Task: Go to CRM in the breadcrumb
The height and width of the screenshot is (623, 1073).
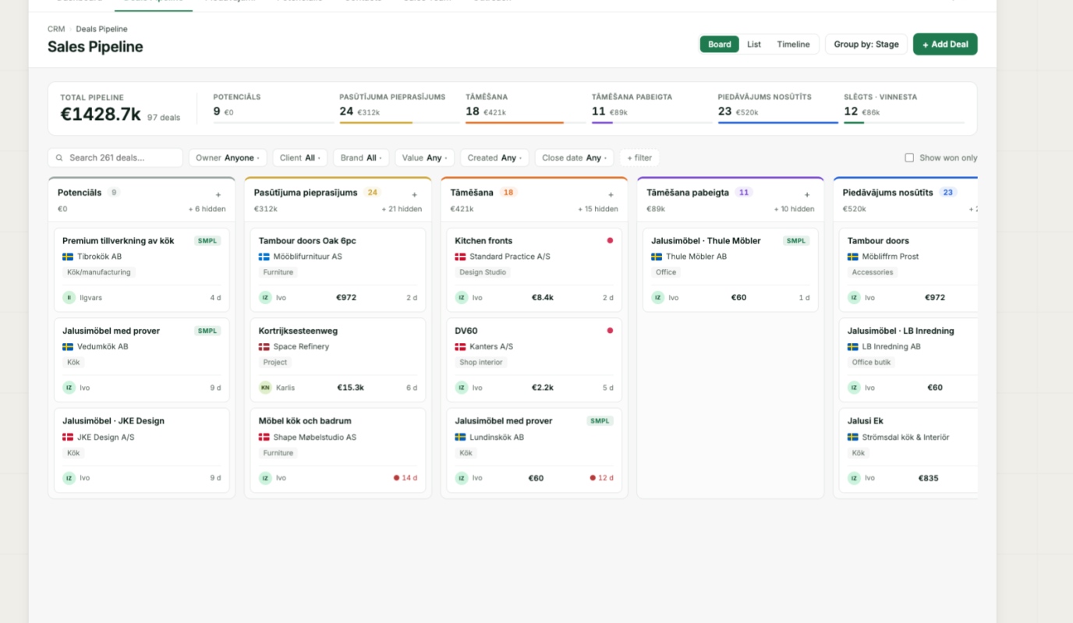Action: pyautogui.click(x=56, y=29)
